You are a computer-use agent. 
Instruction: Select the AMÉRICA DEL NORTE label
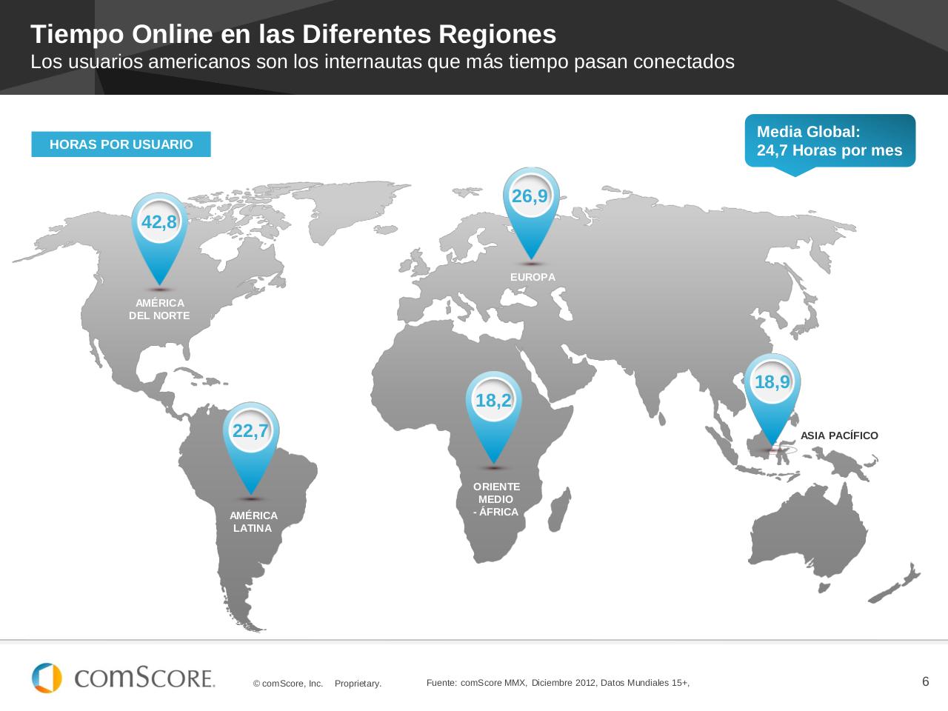[159, 310]
